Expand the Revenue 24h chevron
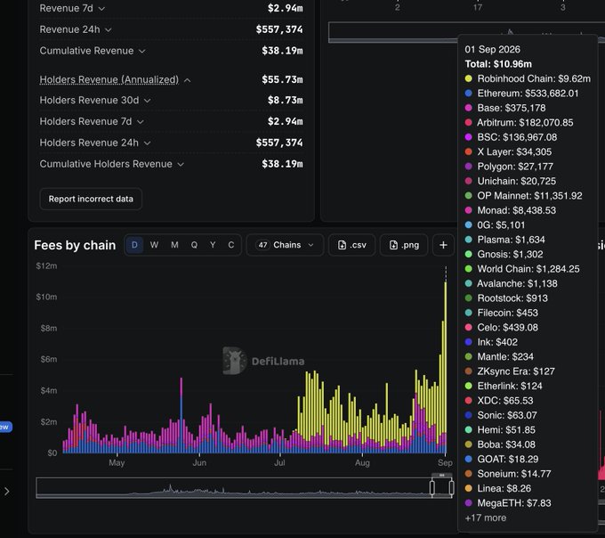The image size is (605, 538). coord(109,29)
